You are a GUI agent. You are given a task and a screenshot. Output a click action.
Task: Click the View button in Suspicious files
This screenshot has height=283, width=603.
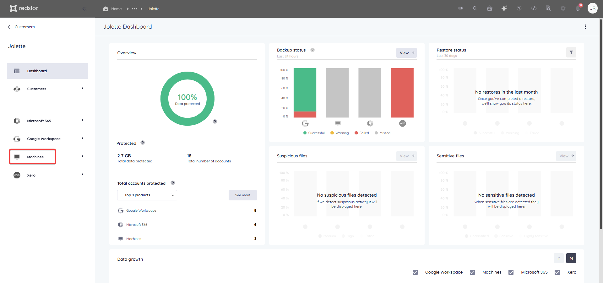(406, 156)
